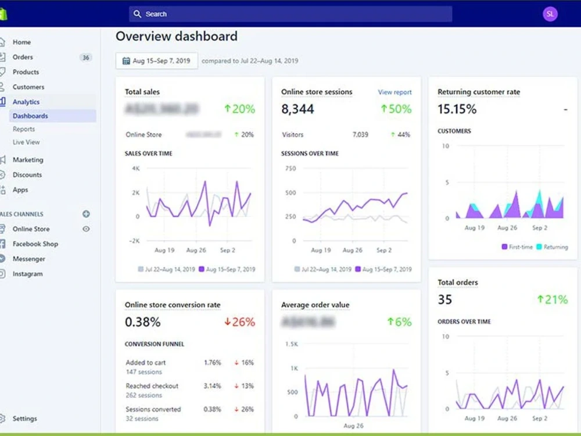Open Products in the sidebar

(x=26, y=72)
